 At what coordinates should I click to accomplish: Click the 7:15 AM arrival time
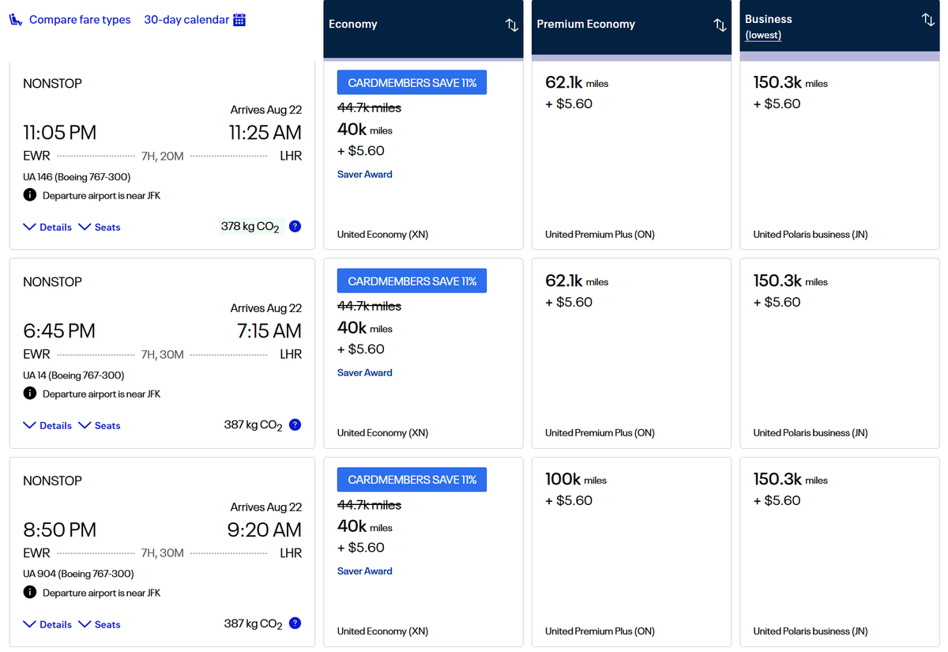click(x=269, y=330)
